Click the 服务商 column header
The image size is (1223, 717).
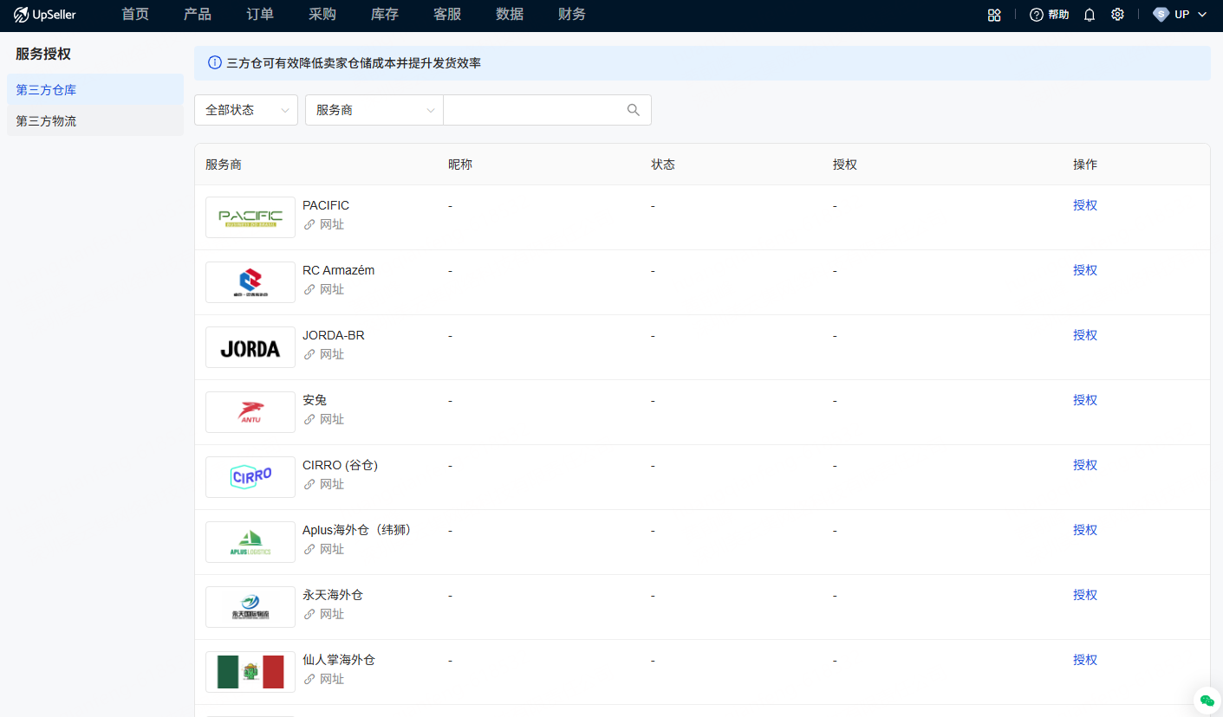pos(224,165)
